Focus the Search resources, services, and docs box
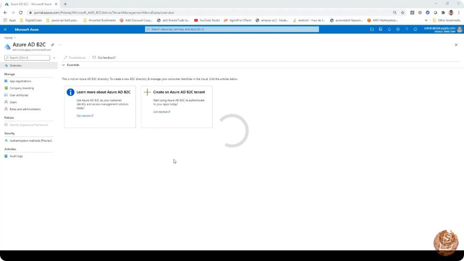This screenshot has width=464, height=261. [x=232, y=30]
